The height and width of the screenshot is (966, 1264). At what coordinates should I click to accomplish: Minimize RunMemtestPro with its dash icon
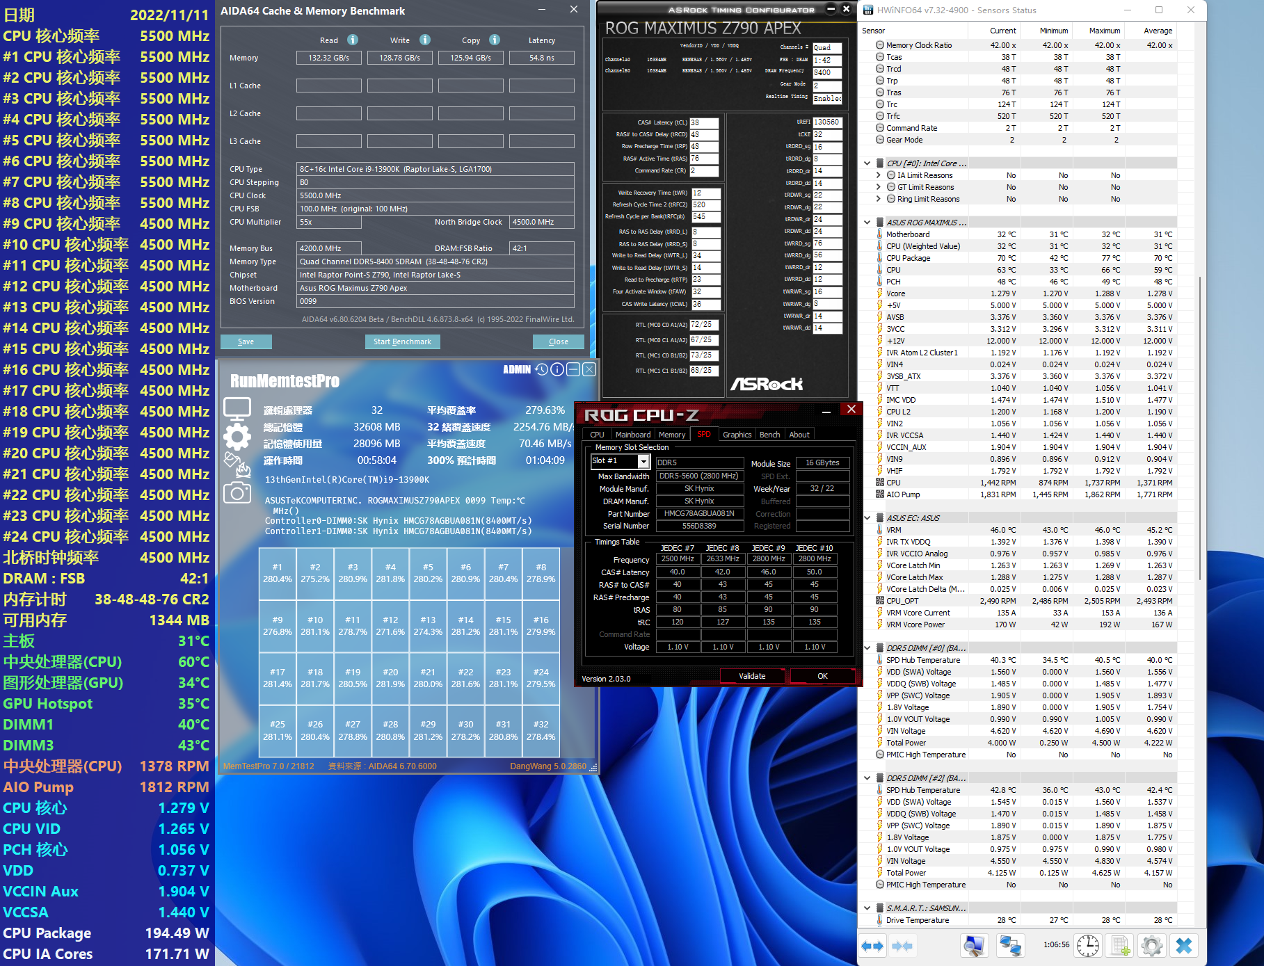573,369
